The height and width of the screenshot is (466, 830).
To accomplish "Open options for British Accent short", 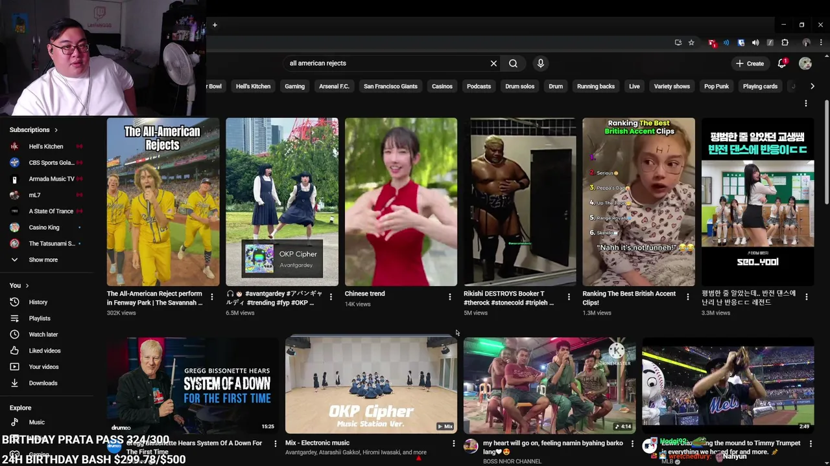I will [687, 297].
